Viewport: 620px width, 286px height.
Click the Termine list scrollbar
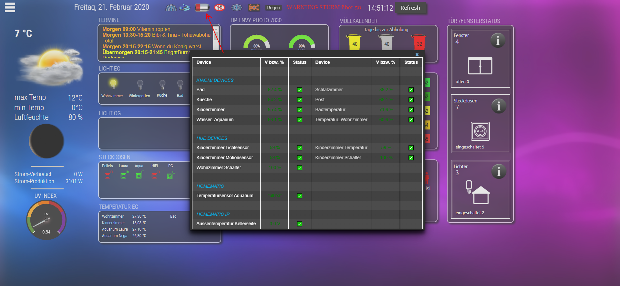click(x=216, y=38)
